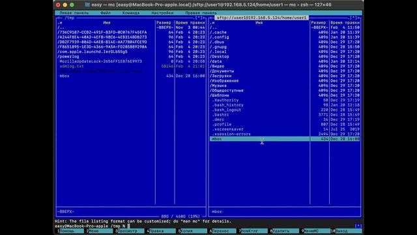Select /Видео directory in right panel
417x235 pixels.
coord(285,67)
